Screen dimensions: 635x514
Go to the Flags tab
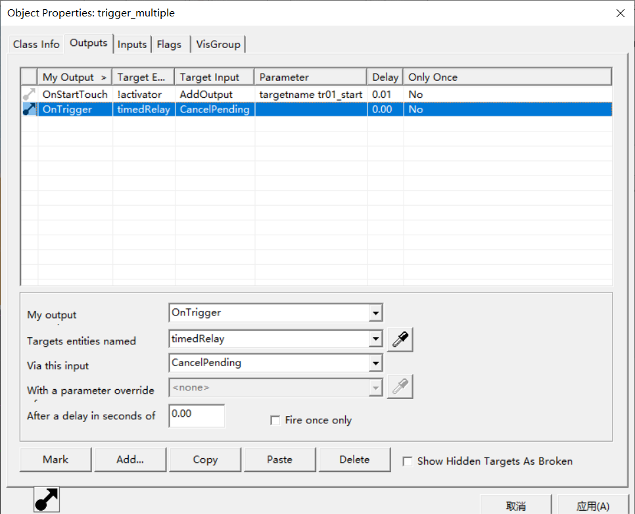click(170, 44)
